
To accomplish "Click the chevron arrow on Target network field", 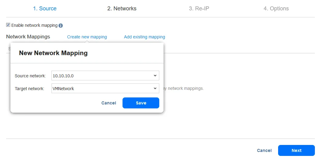I will [155, 89].
